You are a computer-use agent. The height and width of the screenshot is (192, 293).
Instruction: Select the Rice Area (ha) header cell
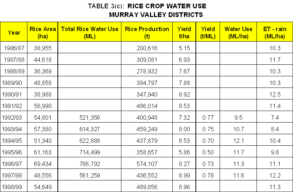pos(42,33)
